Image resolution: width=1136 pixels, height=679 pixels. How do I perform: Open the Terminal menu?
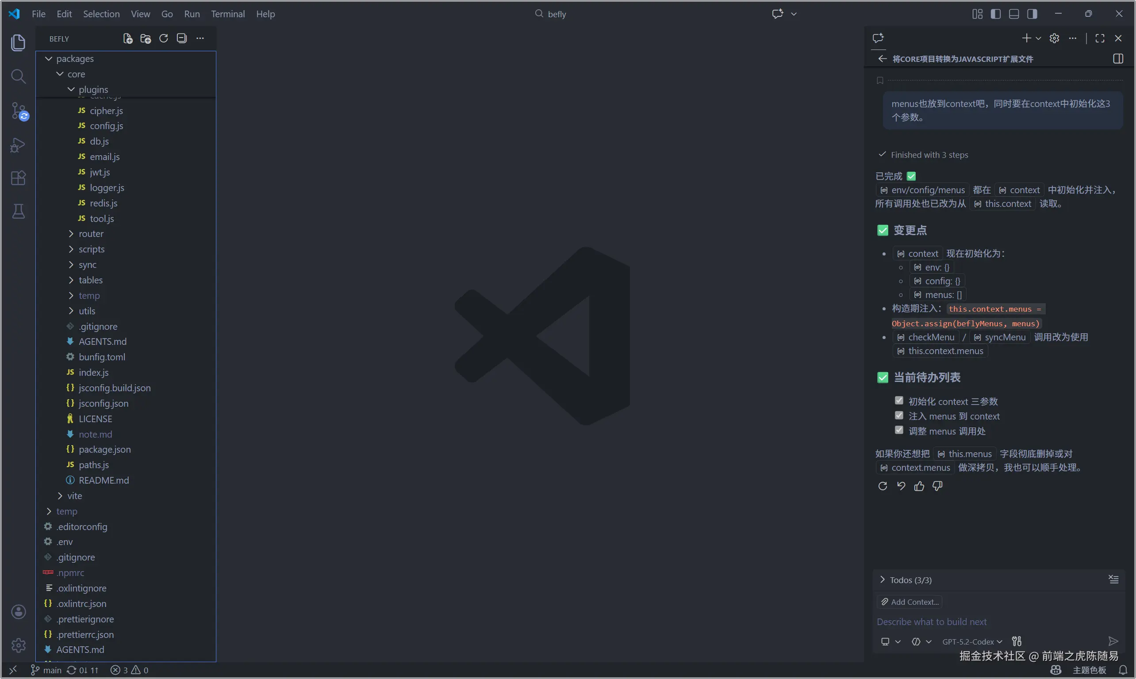227,14
